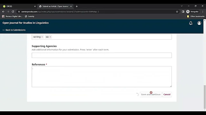
Task: Switch to the ORCID tab
Action: click(19, 6)
